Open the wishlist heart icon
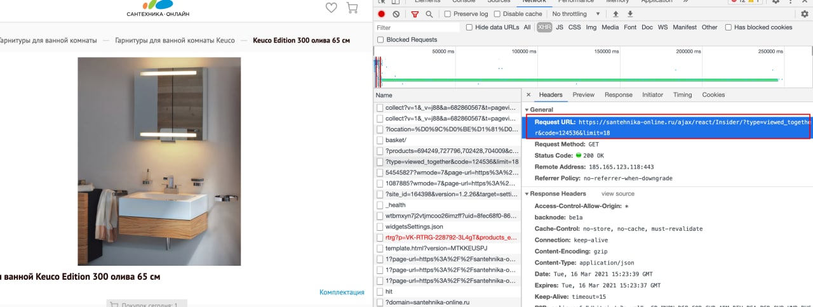This screenshot has height=307, width=813. pyautogui.click(x=332, y=8)
